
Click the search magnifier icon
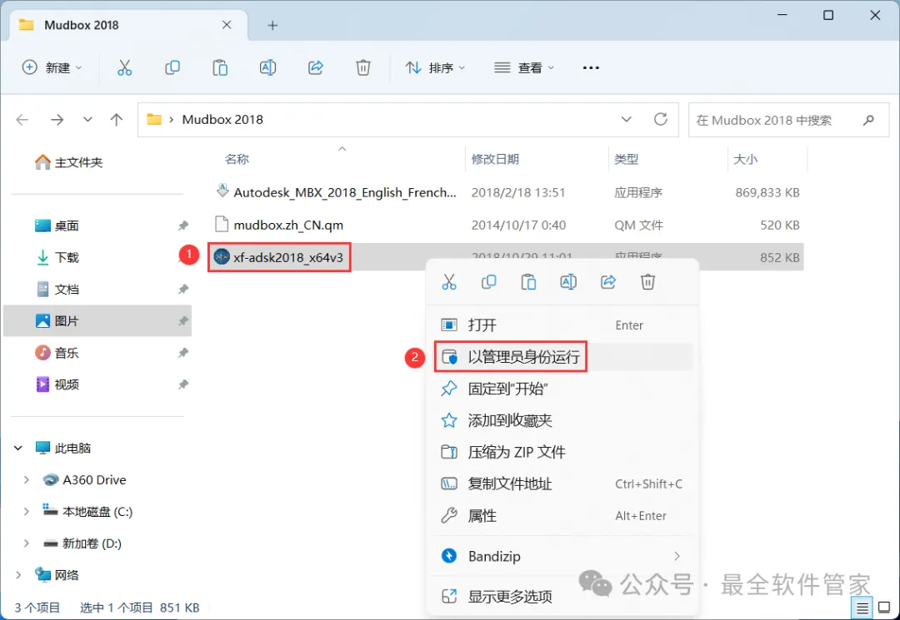pyautogui.click(x=868, y=120)
